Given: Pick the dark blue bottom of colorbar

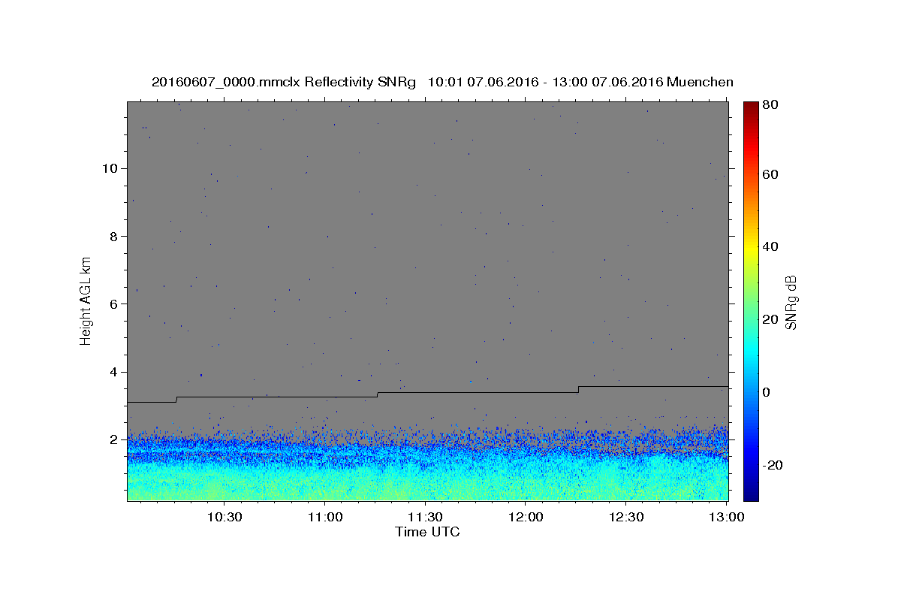Looking at the screenshot, I should click(x=751, y=495).
